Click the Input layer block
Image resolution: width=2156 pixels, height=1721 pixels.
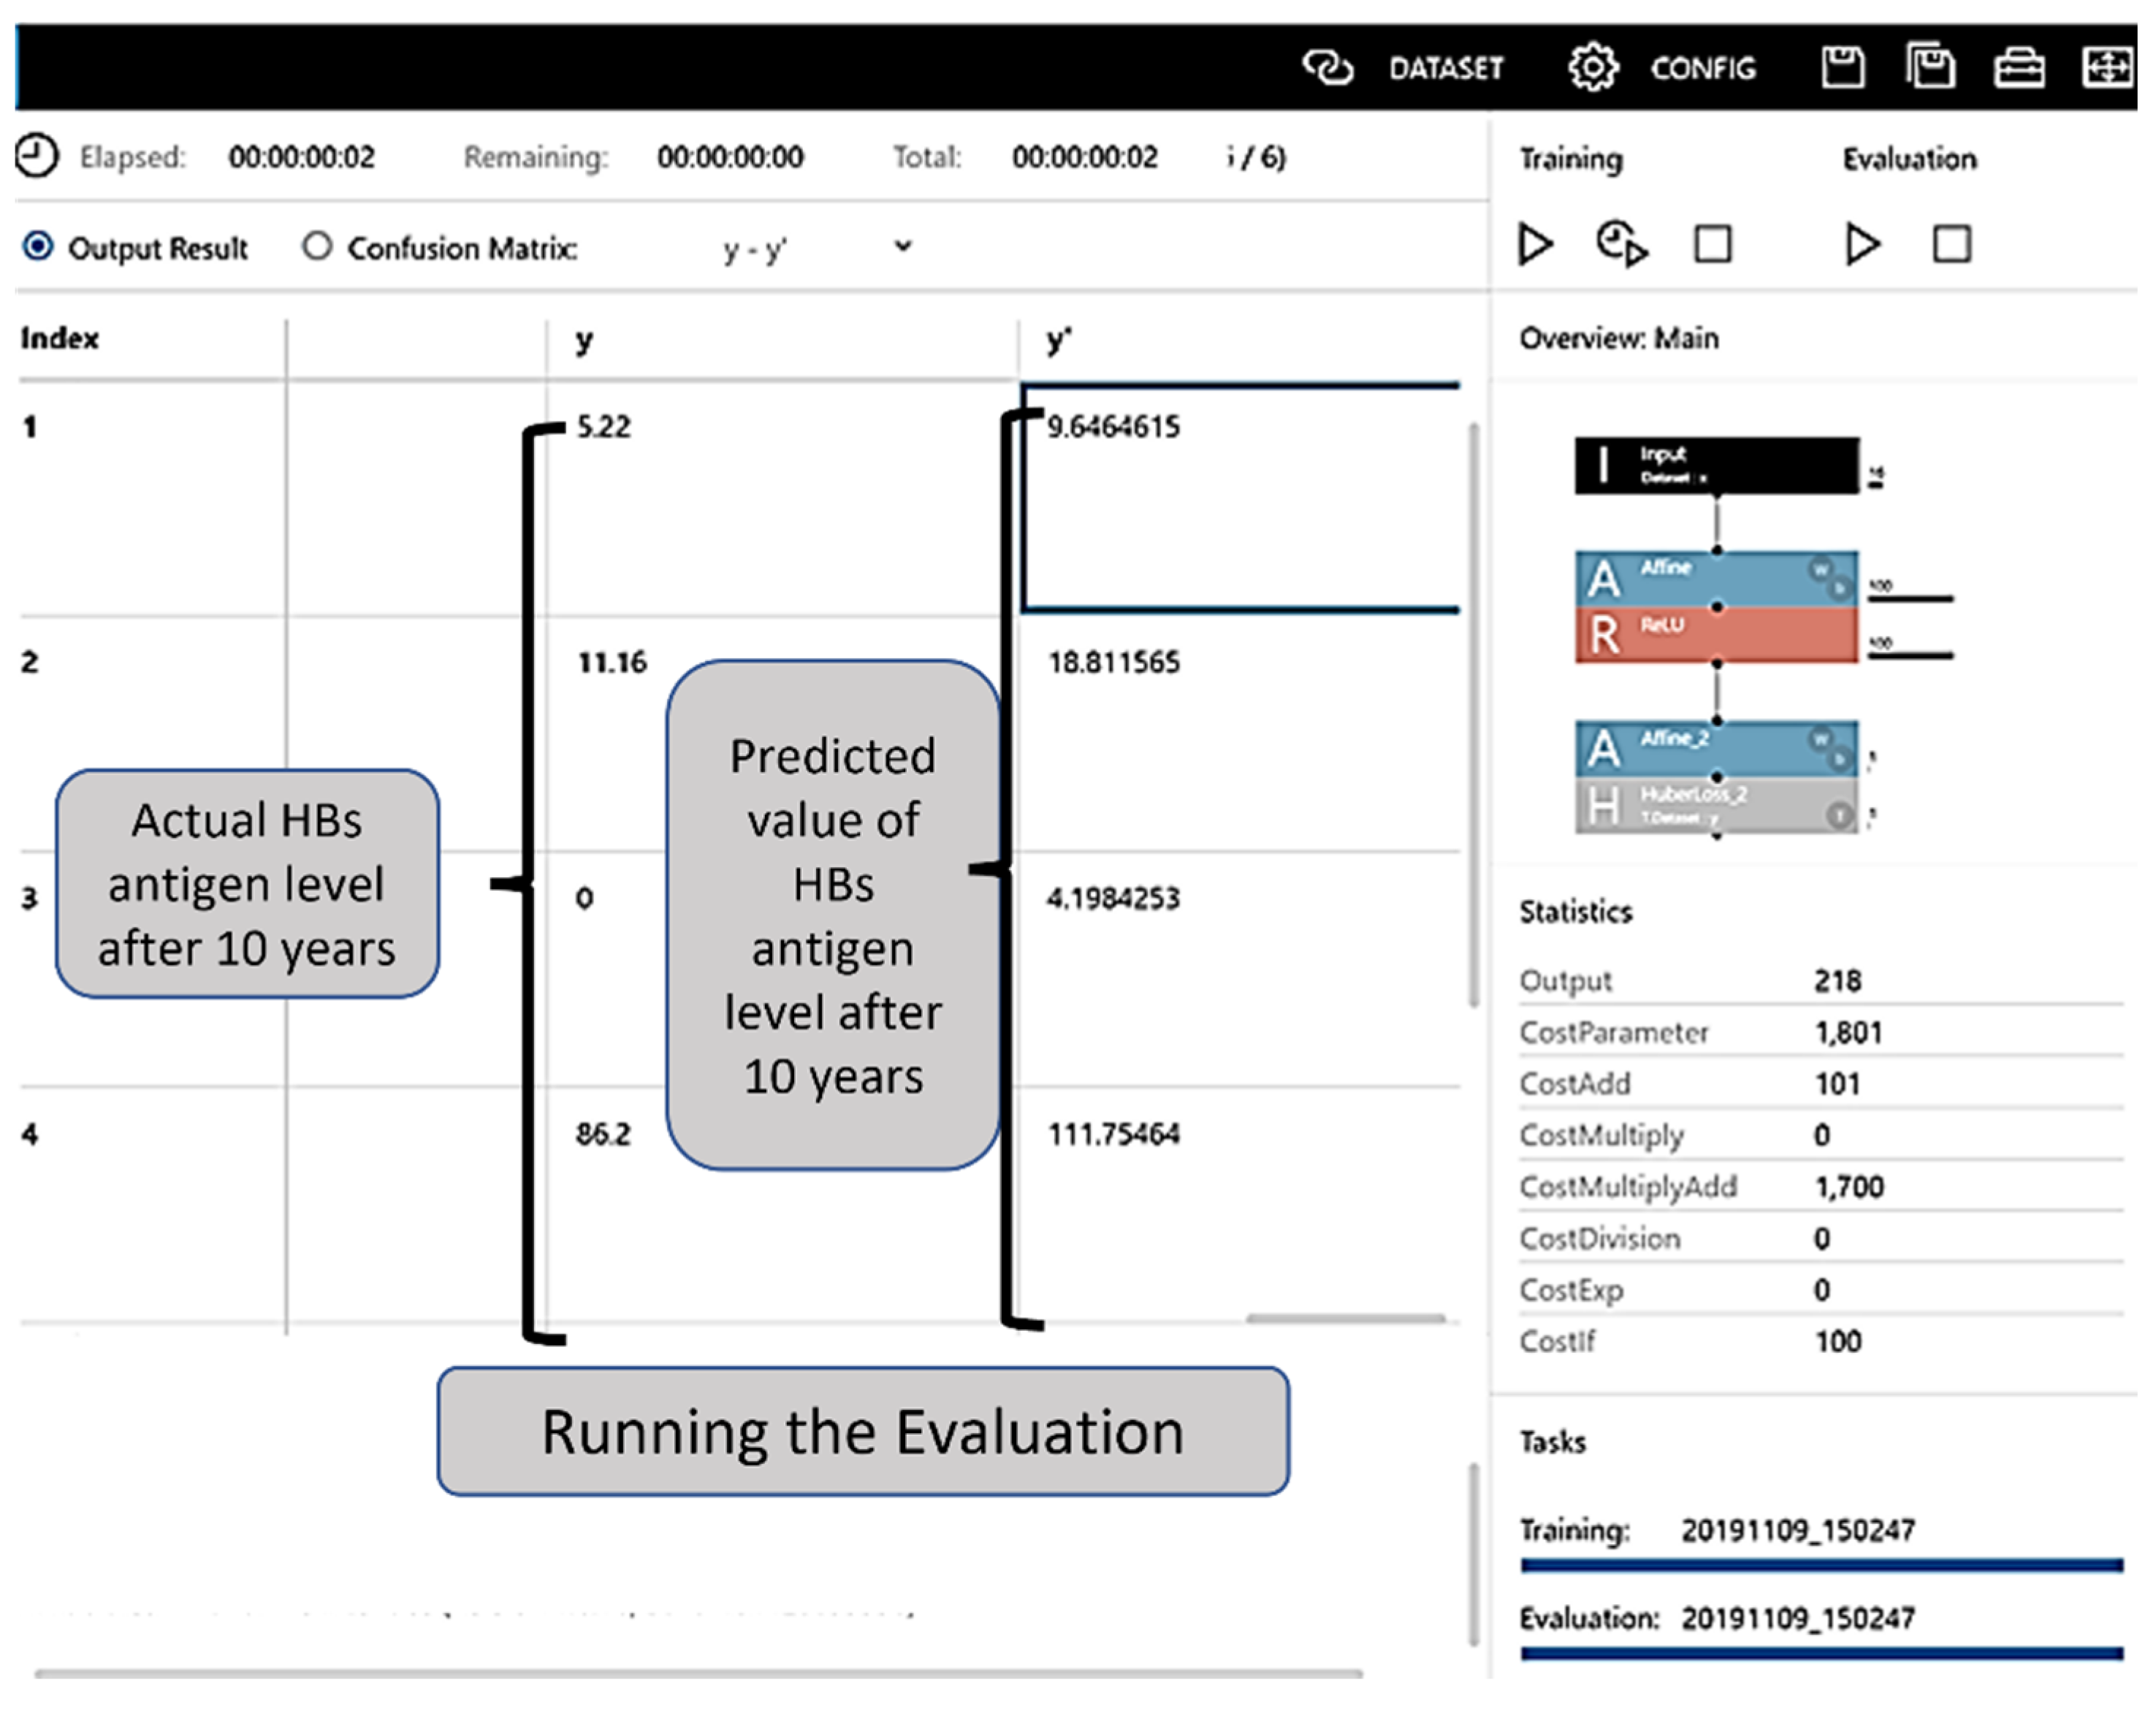[1716, 465]
